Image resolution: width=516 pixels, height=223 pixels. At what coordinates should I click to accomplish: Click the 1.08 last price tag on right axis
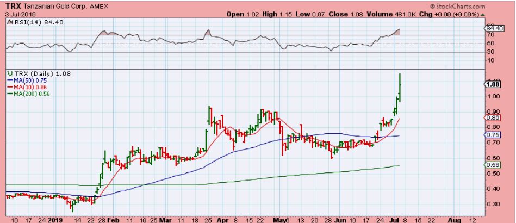(492, 85)
